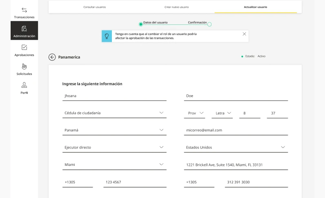This screenshot has width=325, height=198.
Task: Open the Aprobaciones checkmark icon
Action: coord(24,47)
